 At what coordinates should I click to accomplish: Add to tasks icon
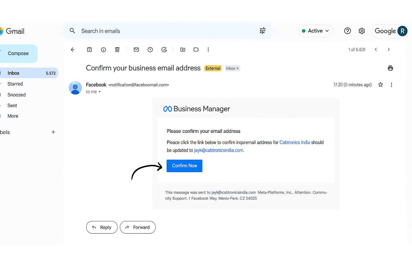point(164,50)
